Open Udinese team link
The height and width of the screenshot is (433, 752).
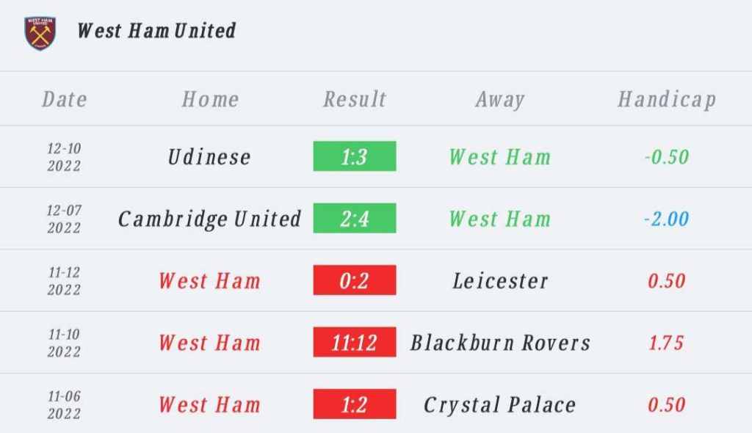(209, 157)
